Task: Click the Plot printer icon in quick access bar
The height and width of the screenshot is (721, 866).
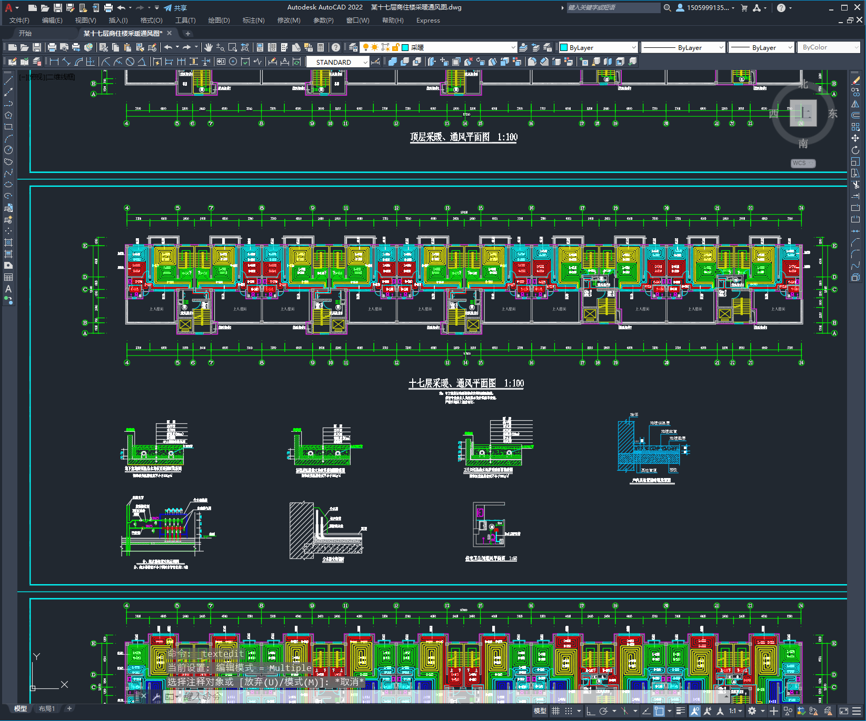Action: 108,7
